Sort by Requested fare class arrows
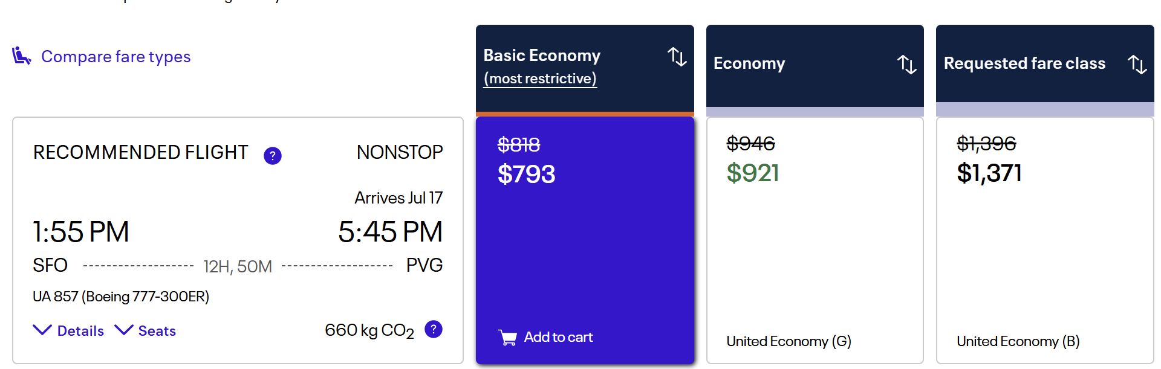The width and height of the screenshot is (1161, 369). pyautogui.click(x=1137, y=64)
